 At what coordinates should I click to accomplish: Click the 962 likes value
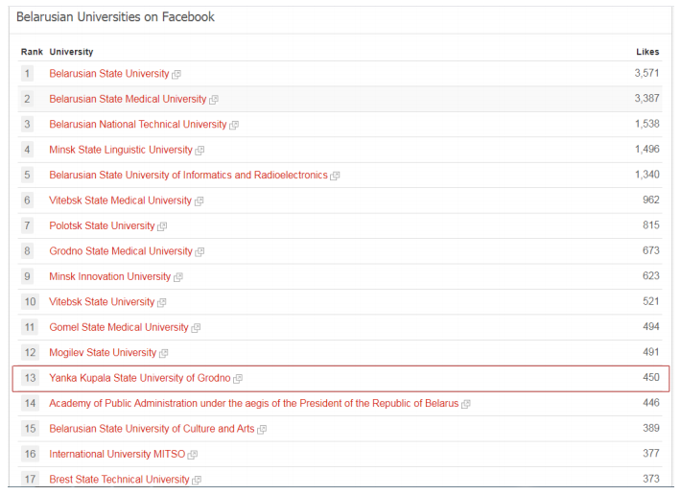coord(651,200)
